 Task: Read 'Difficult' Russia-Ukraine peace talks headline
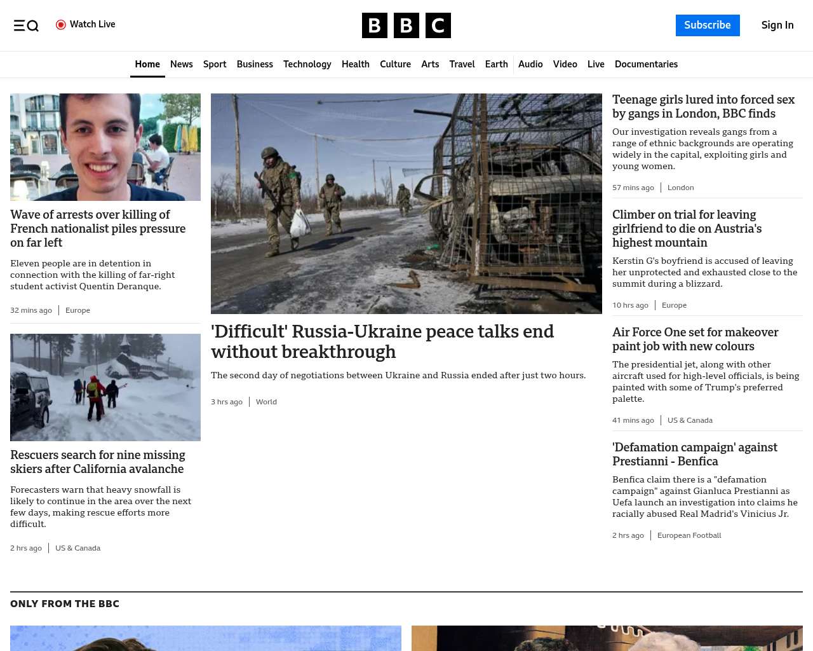tap(382, 341)
